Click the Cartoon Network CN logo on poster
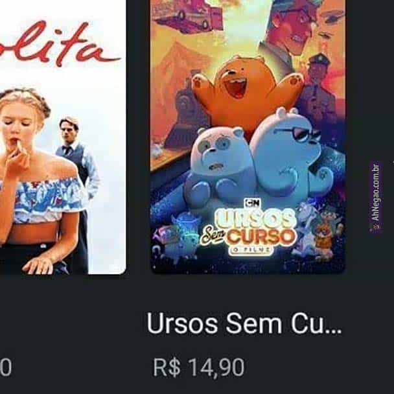 (x=253, y=203)
